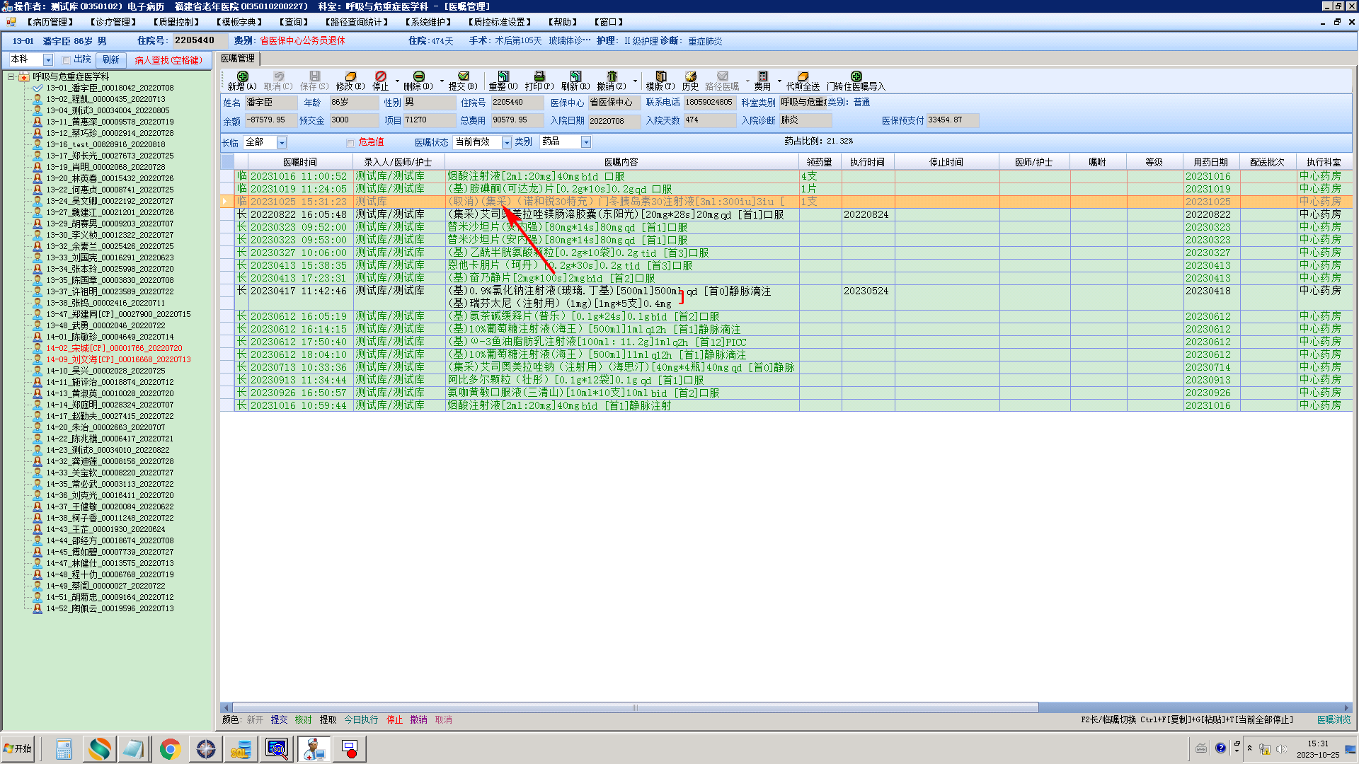Open the 医嘱状态 当前有效 dropdown
This screenshot has width=1359, height=764.
506,143
